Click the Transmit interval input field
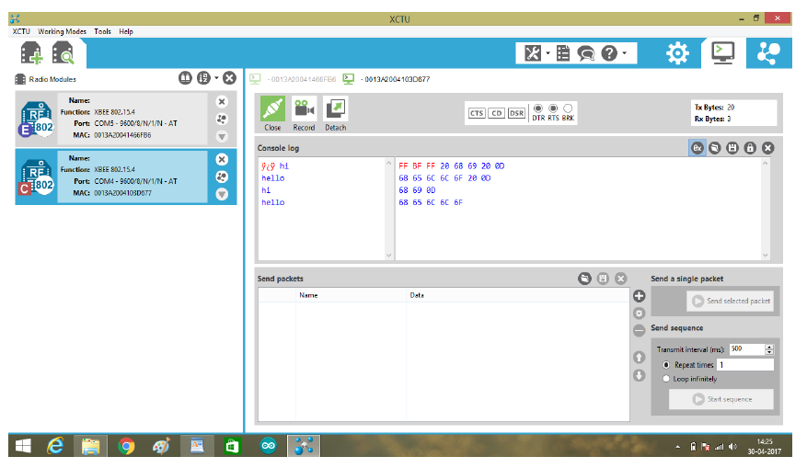The width and height of the screenshot is (807, 468). pos(747,349)
